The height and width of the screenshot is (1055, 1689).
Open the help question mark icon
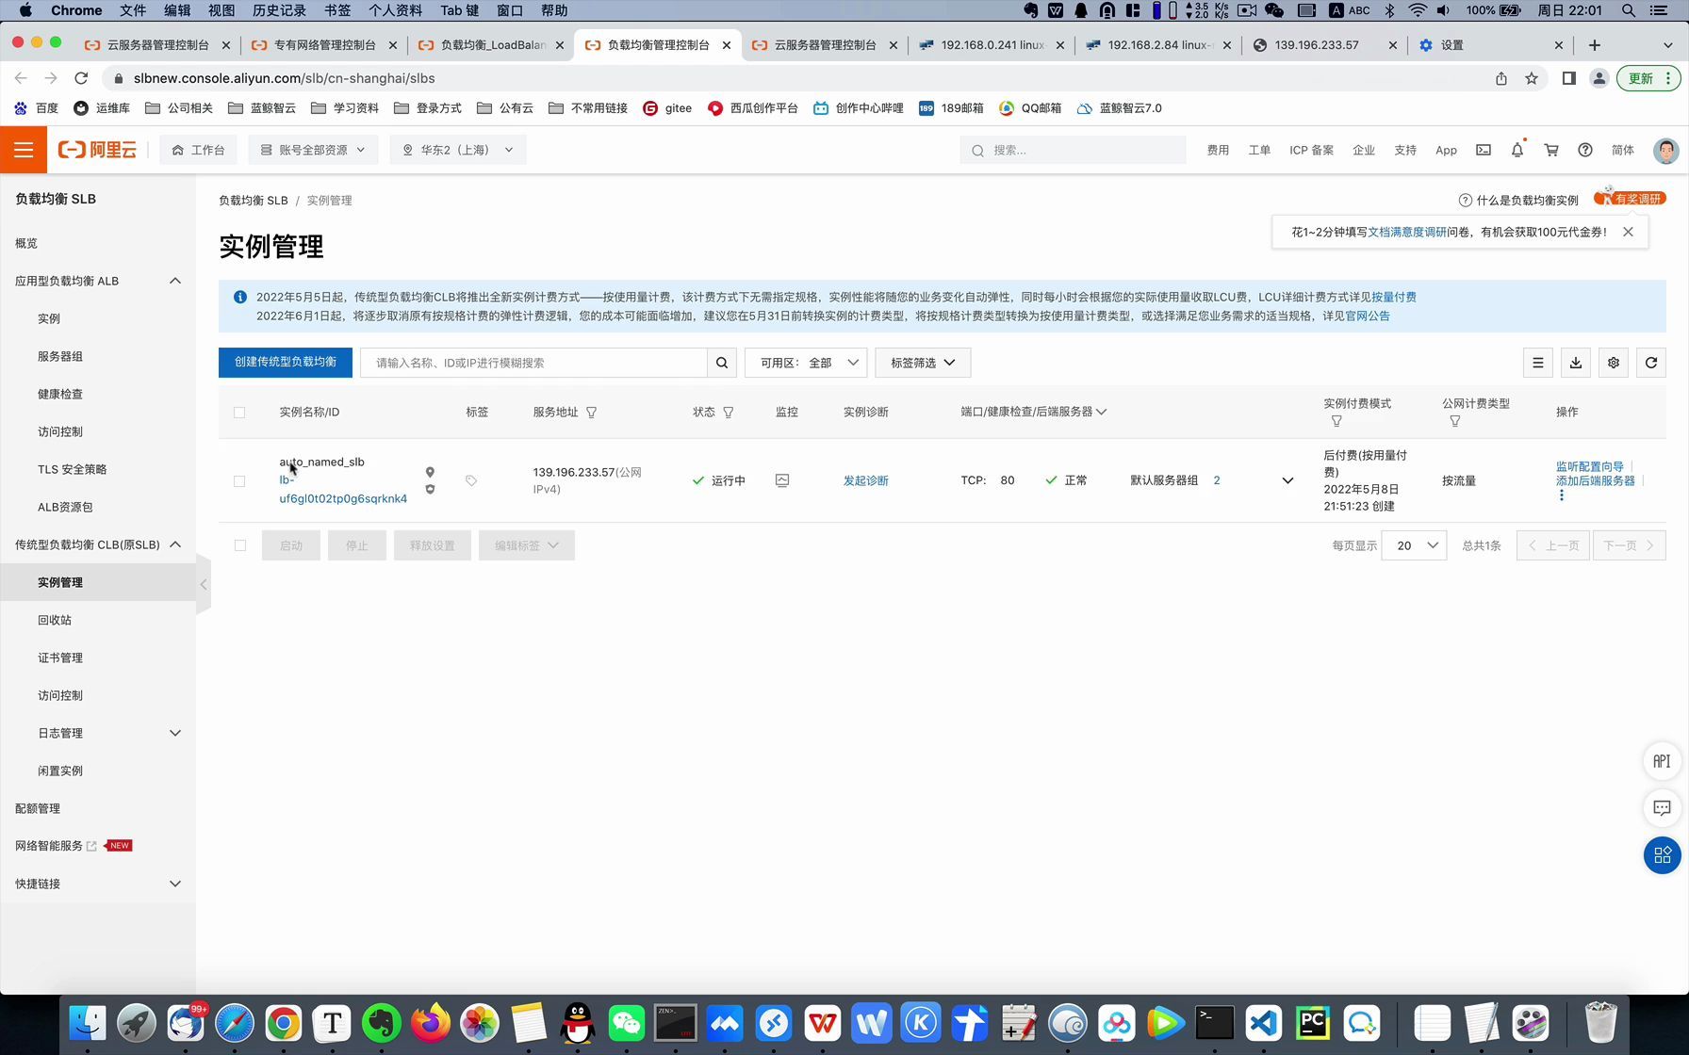pyautogui.click(x=1585, y=150)
